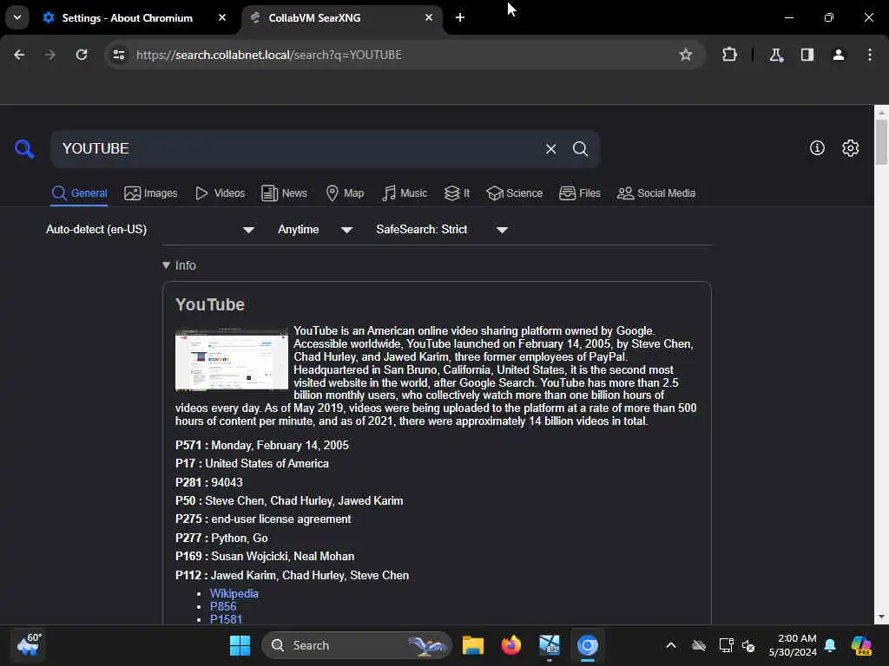Open the Extensions puzzle icon
Viewport: 889px width, 666px height.
click(x=729, y=55)
